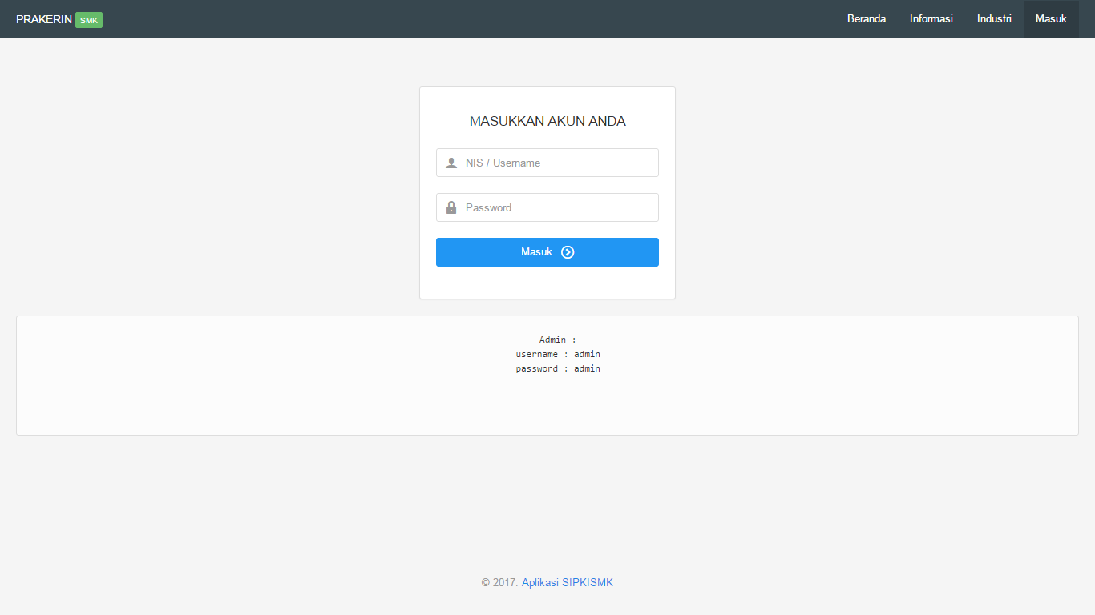
Task: Click the user silhouette icon in username field
Action: pyautogui.click(x=451, y=163)
